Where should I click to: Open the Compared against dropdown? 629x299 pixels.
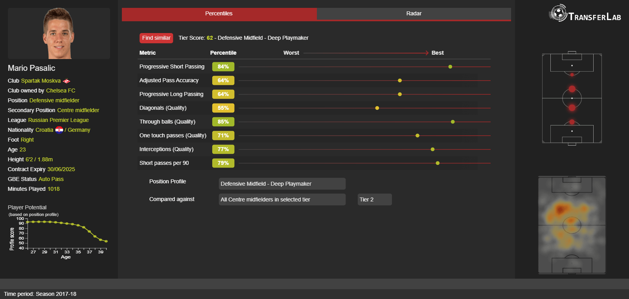(282, 199)
